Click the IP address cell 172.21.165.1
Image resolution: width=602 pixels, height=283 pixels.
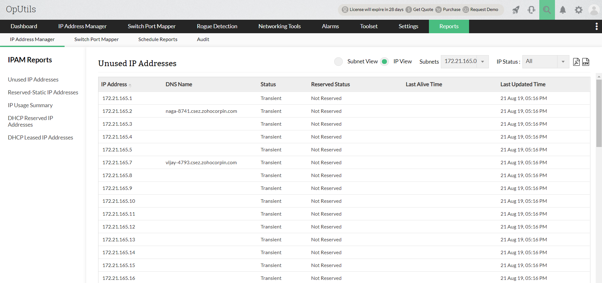click(x=117, y=98)
